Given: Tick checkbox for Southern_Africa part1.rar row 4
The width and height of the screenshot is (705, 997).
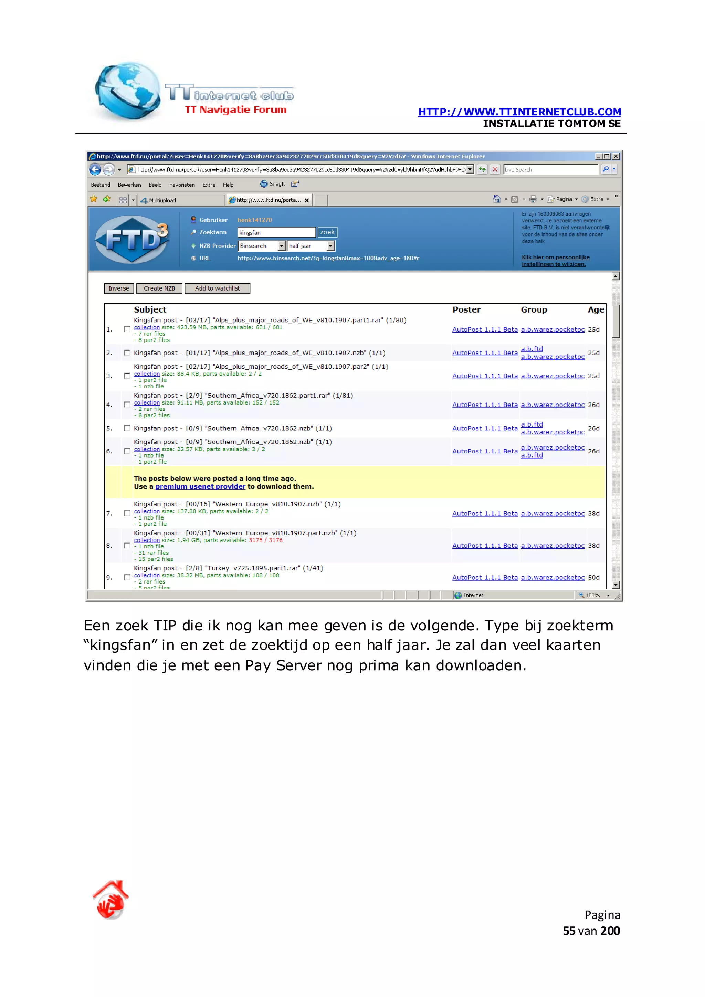Looking at the screenshot, I should 127,405.
